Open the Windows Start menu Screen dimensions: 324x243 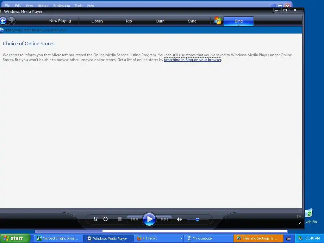(x=15, y=238)
